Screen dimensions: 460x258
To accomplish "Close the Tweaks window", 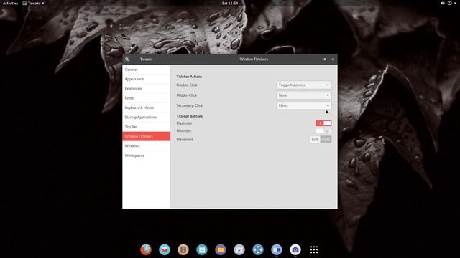I will [333, 59].
